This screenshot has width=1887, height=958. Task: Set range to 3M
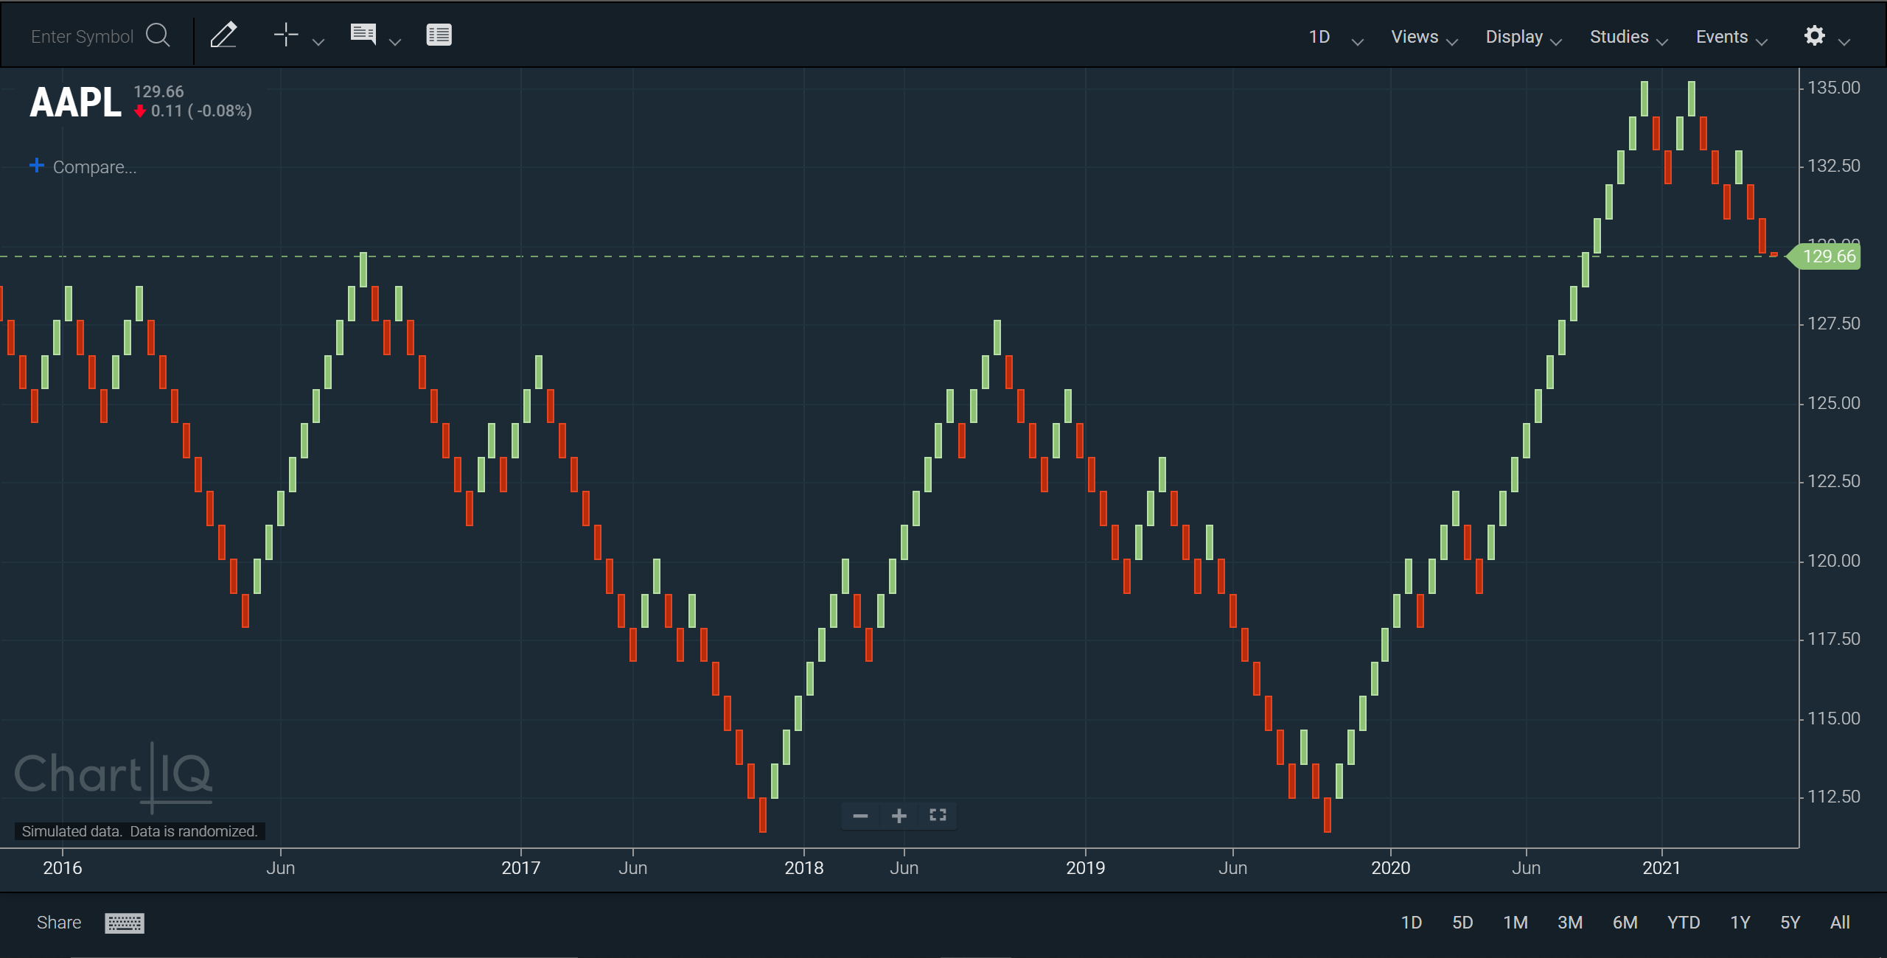1570,923
